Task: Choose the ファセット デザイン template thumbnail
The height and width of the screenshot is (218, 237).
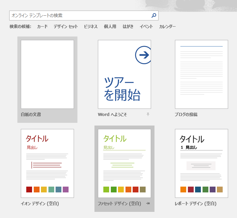Action: pyautogui.click(x=124, y=163)
